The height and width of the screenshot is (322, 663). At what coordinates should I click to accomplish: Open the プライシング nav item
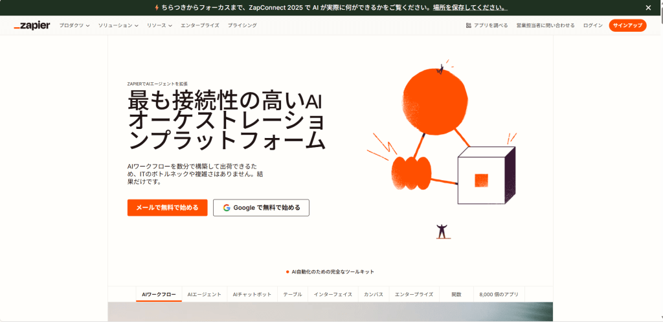[242, 25]
